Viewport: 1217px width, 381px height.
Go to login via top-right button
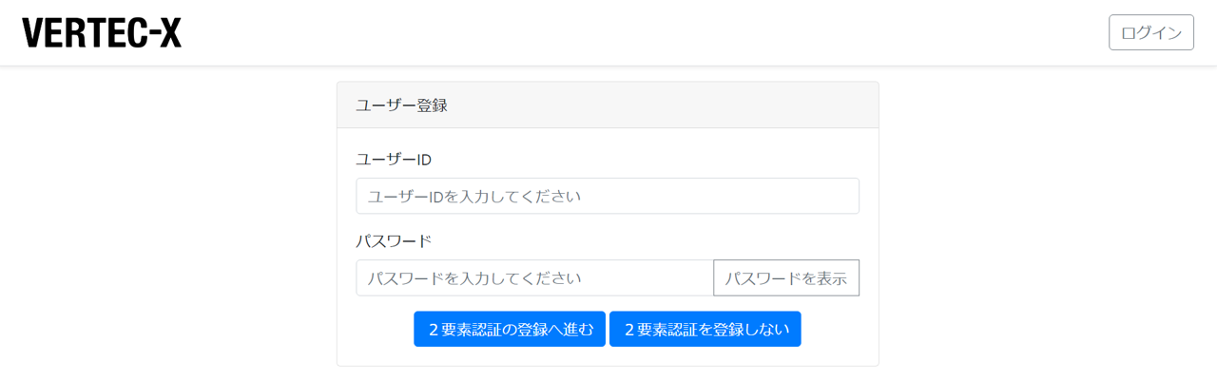(x=1150, y=32)
